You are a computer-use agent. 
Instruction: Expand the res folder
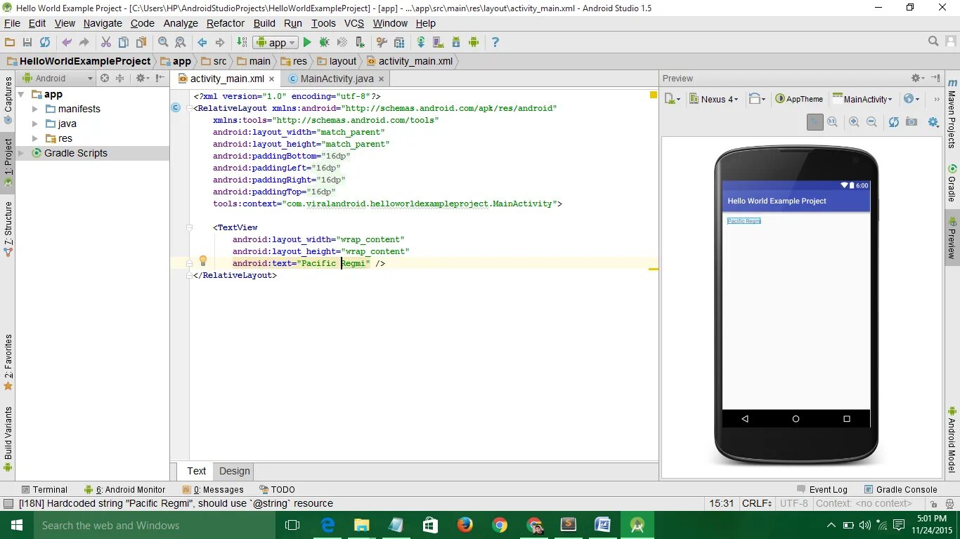(x=35, y=138)
